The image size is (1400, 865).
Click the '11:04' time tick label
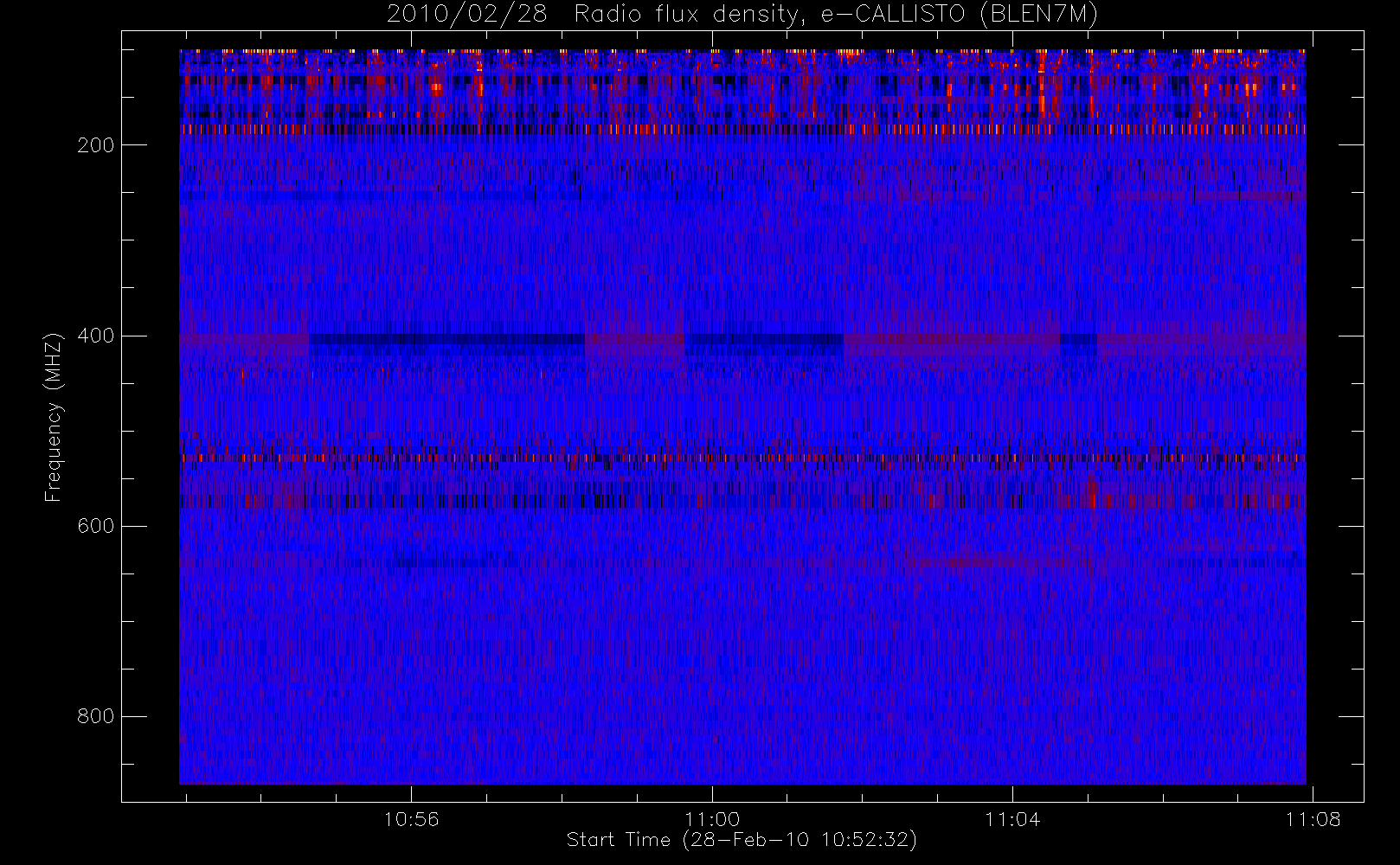click(x=1012, y=819)
